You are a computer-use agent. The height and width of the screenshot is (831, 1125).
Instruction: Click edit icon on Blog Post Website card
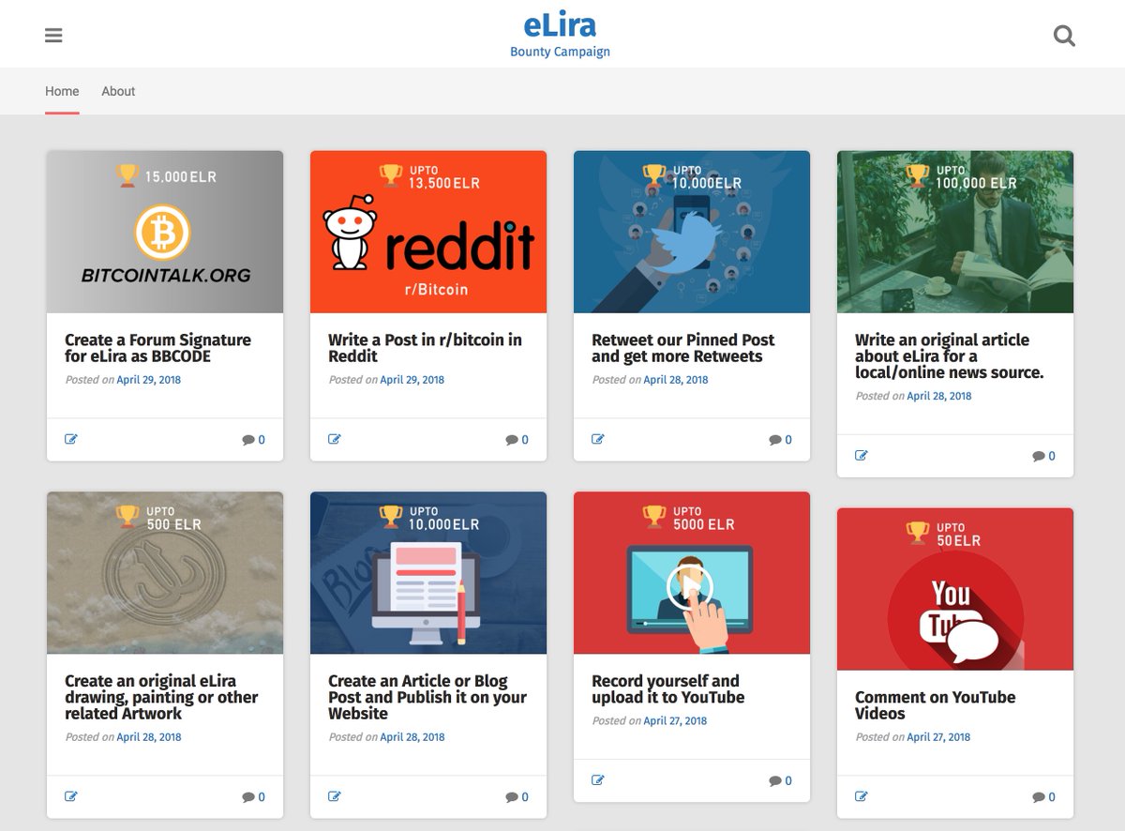point(335,796)
